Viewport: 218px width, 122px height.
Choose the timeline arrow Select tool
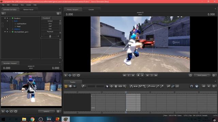pyautogui.click(x=107, y=86)
